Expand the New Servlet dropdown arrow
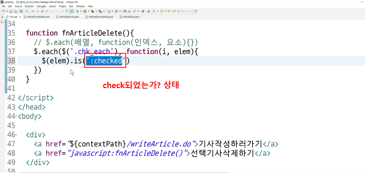 (120, 11)
